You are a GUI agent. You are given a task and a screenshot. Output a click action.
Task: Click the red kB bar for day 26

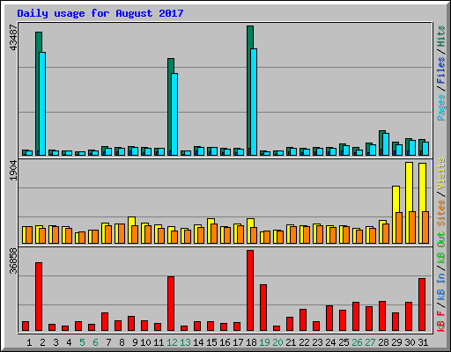[x=356, y=316]
